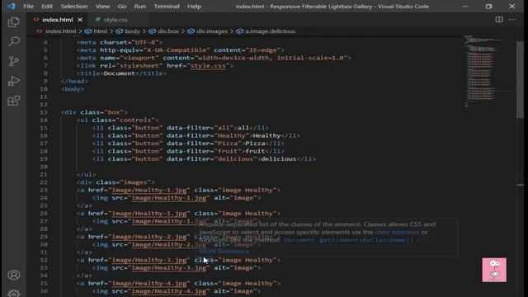This screenshot has height=297, width=528.
Task: Open the Explorer view in activity bar
Action: click(x=14, y=22)
